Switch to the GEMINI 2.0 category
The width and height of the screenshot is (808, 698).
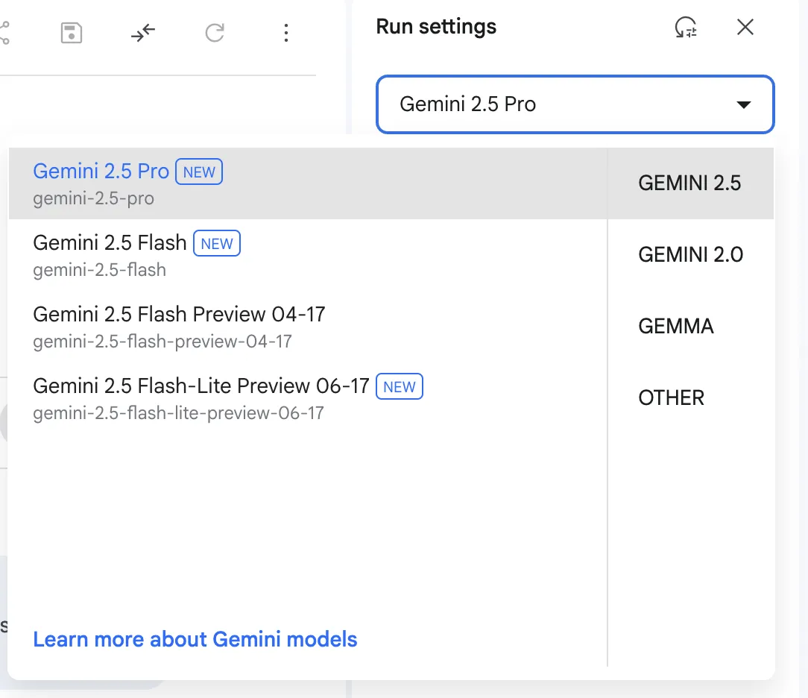[690, 255]
